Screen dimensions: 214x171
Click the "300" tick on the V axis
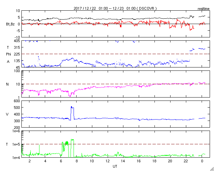coord(17,121)
